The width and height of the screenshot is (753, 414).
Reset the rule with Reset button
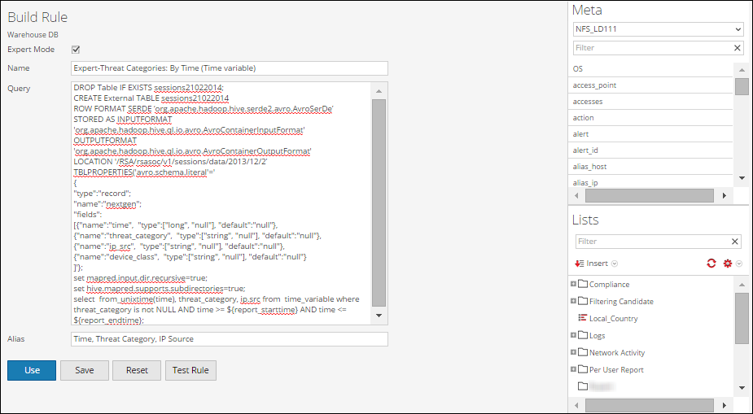(x=137, y=370)
